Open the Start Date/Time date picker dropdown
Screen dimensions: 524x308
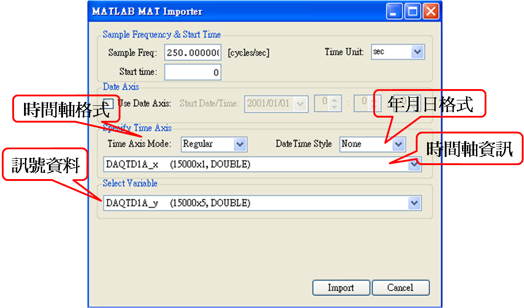(x=300, y=104)
